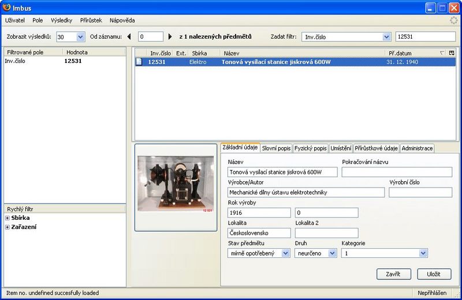Image resolution: width=462 pixels, height=300 pixels.
Task: Switch to the Slovní popis tab
Action: click(276, 148)
